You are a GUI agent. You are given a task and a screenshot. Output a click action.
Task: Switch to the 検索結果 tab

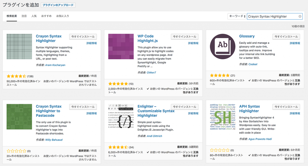pyautogui.click(x=12, y=16)
